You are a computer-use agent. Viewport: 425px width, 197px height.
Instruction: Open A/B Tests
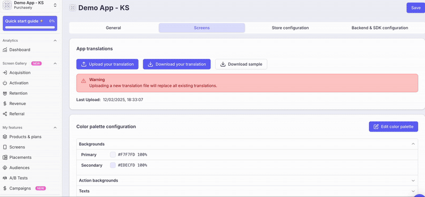click(19, 178)
